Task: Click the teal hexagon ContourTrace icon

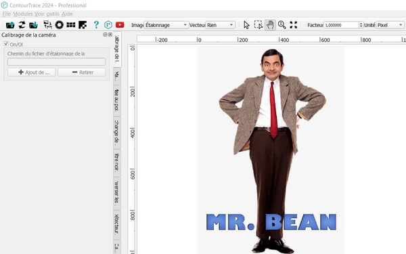Action: [x=108, y=25]
